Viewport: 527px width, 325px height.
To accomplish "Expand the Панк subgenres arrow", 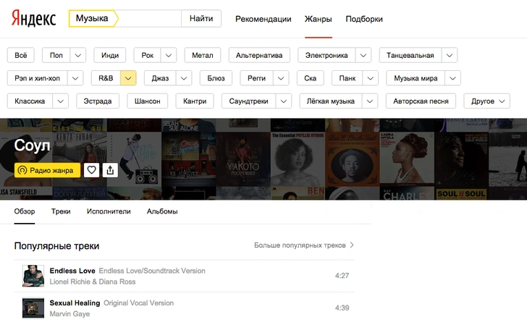I will click(x=371, y=78).
